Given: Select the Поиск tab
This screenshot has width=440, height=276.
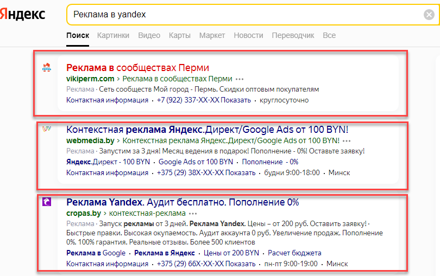Looking at the screenshot, I should [78, 36].
